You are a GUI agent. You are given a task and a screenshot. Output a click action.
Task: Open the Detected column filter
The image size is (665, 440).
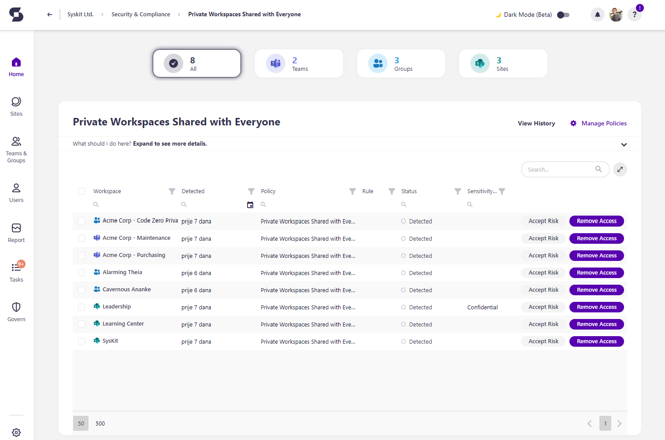click(251, 191)
